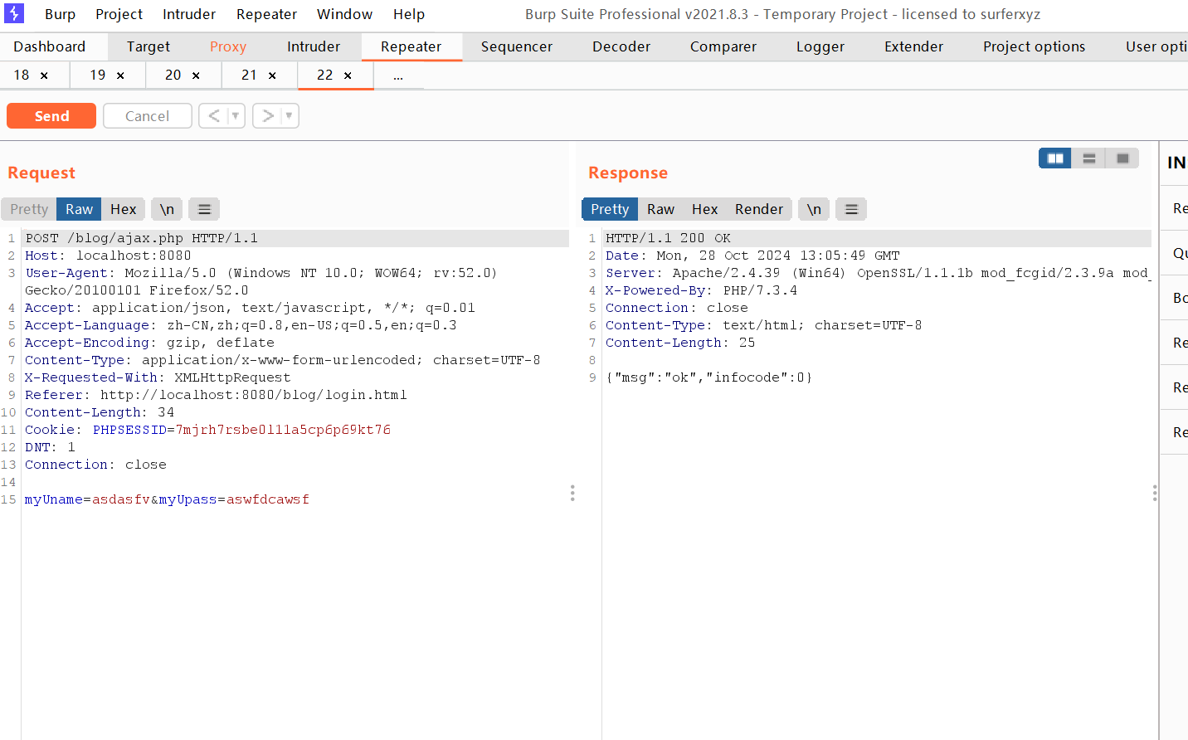Open the Response editor options menu icon
The image size is (1188, 740).
click(x=851, y=209)
